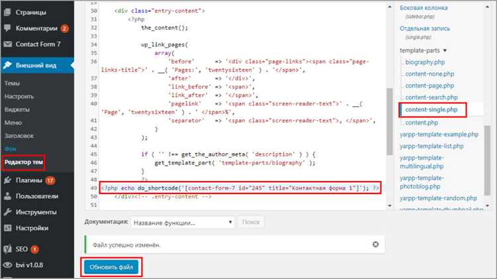The height and width of the screenshot is (279, 497).
Task: Click the Tools wrench icon
Action: (7, 212)
